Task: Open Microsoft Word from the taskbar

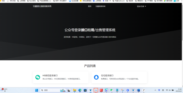Action: tap(139, 90)
